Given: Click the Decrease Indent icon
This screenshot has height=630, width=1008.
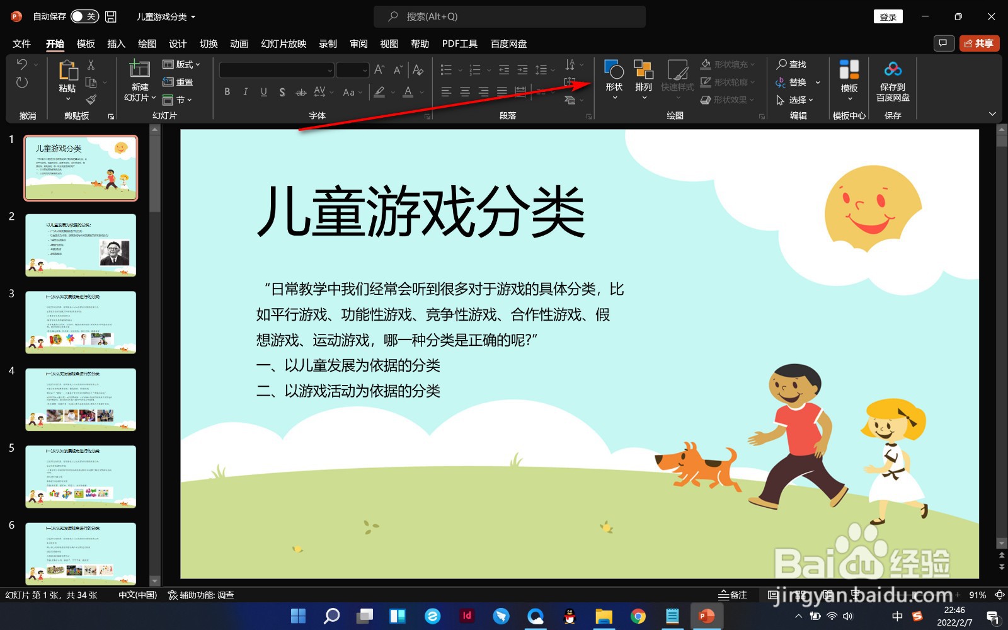Looking at the screenshot, I should 504,69.
